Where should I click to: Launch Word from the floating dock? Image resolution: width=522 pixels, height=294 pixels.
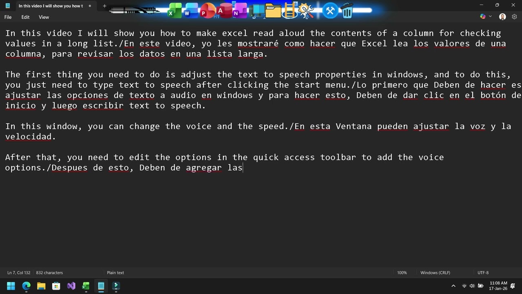191,11
